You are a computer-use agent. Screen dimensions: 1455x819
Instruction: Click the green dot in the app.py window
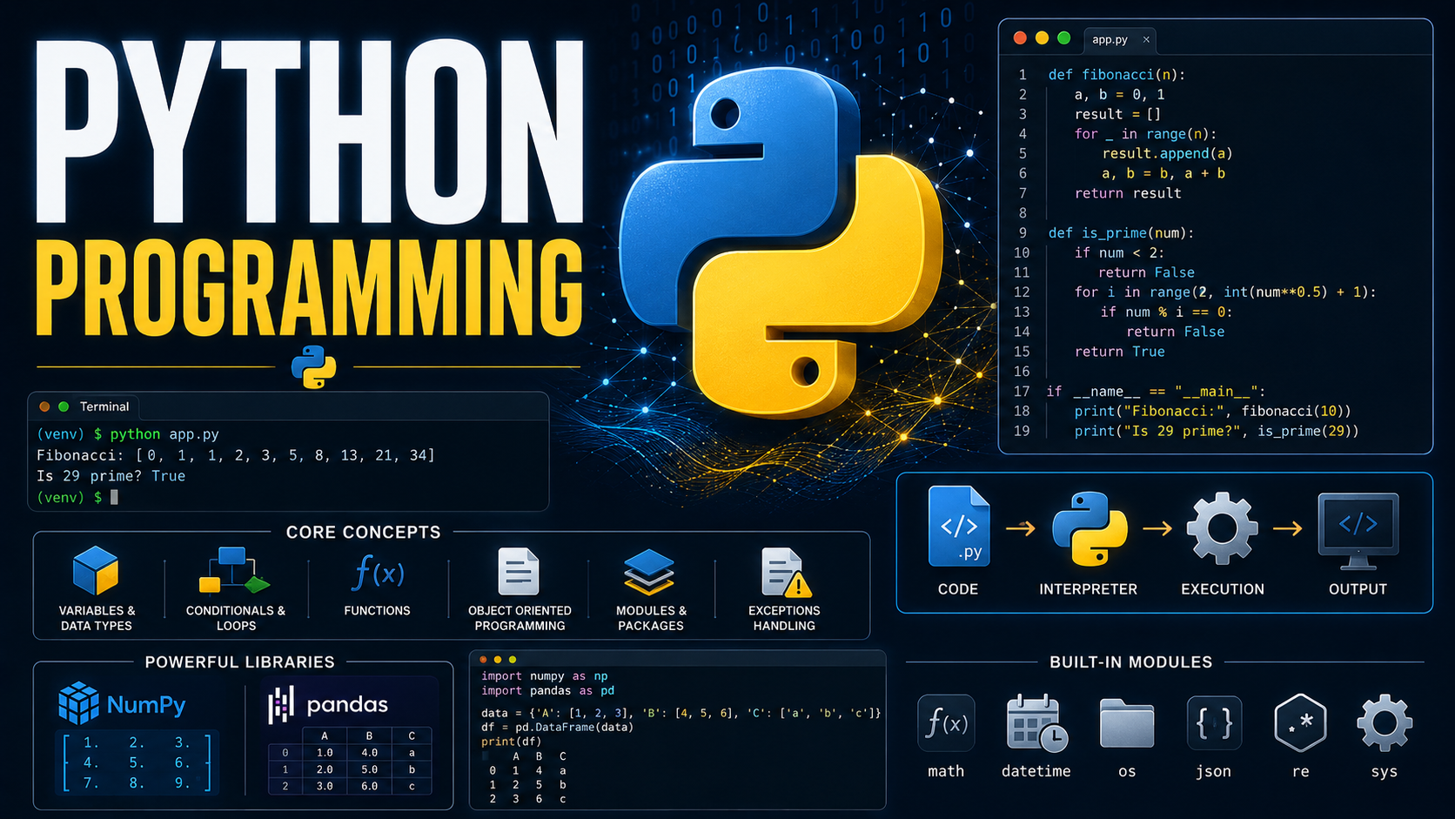click(x=1063, y=38)
